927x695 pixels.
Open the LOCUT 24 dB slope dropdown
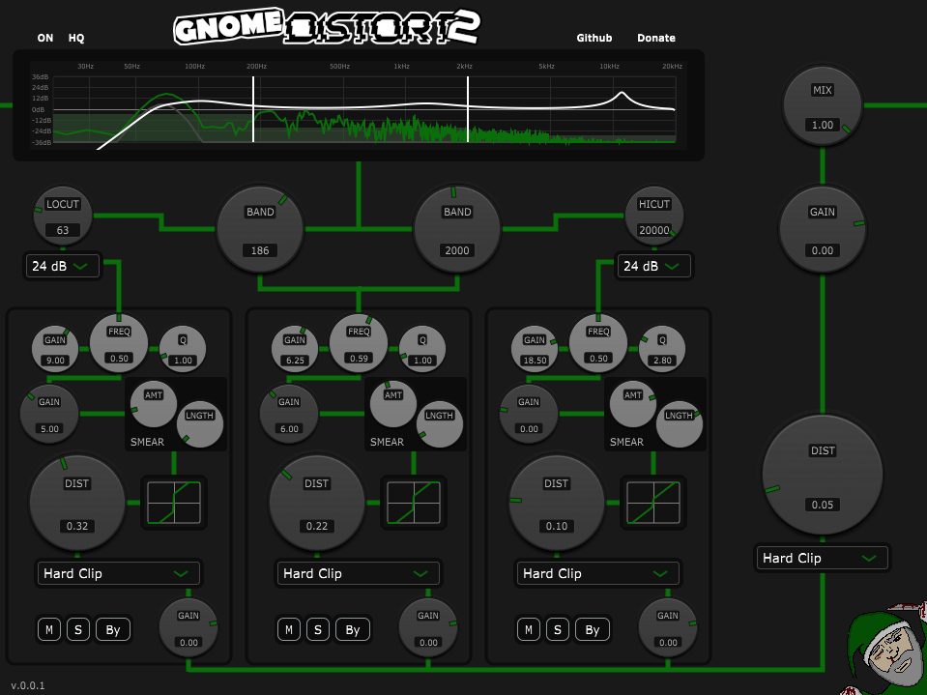[63, 266]
